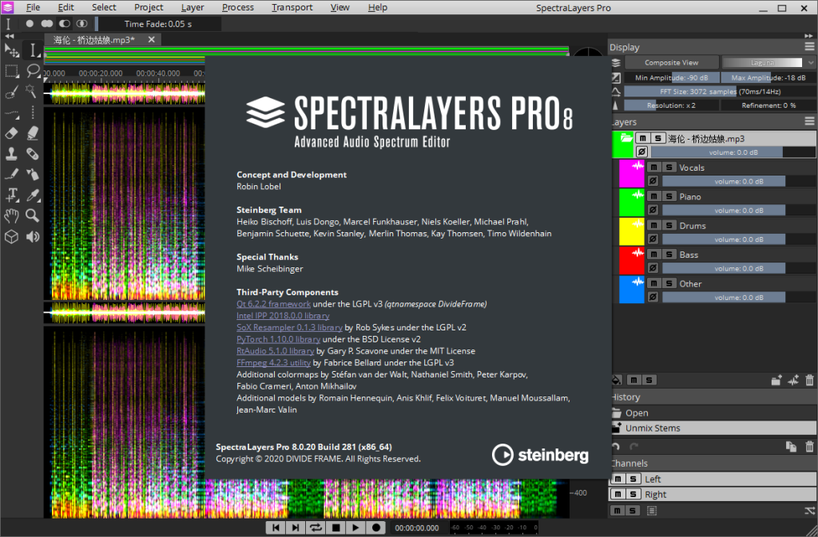818x537 pixels.
Task: Select the Time Range selection tool
Action: 32,50
